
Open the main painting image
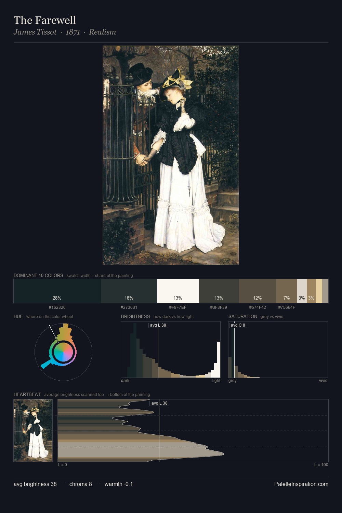coord(171,155)
